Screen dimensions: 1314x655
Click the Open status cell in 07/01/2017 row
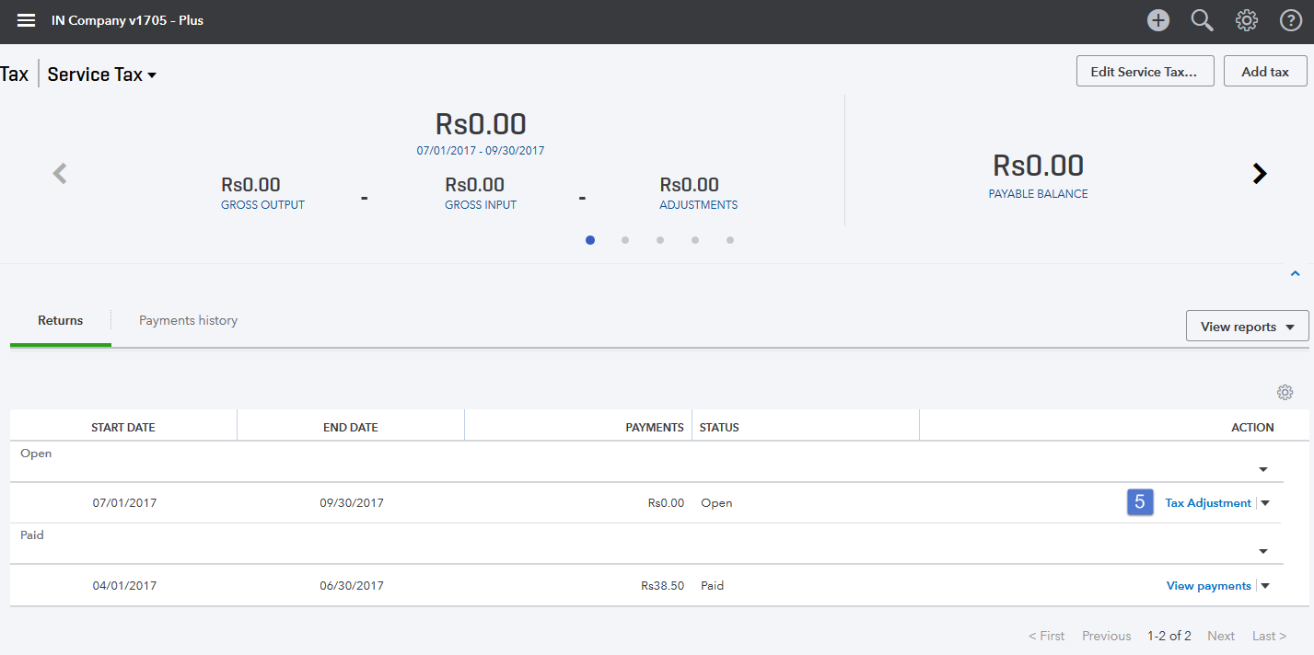(716, 503)
